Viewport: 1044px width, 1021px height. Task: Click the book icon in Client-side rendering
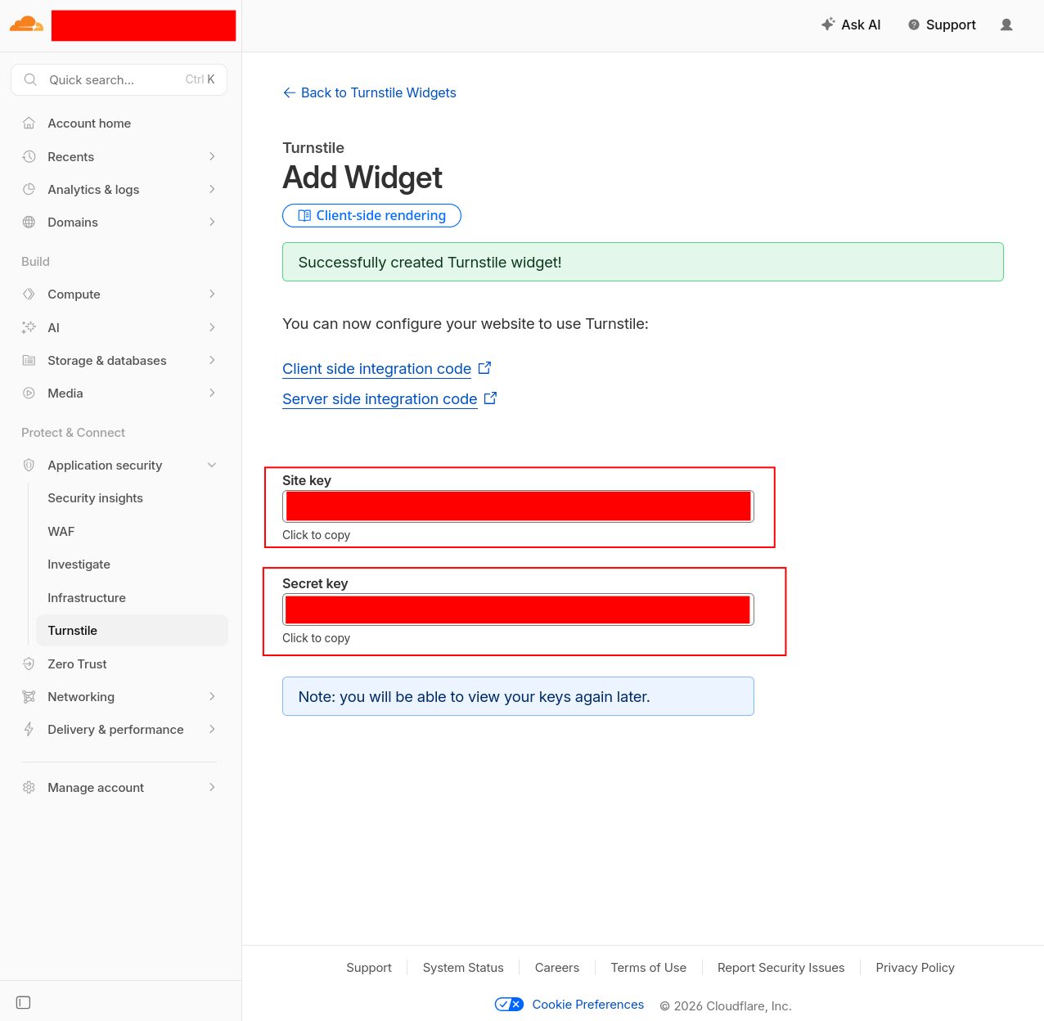[x=304, y=215]
